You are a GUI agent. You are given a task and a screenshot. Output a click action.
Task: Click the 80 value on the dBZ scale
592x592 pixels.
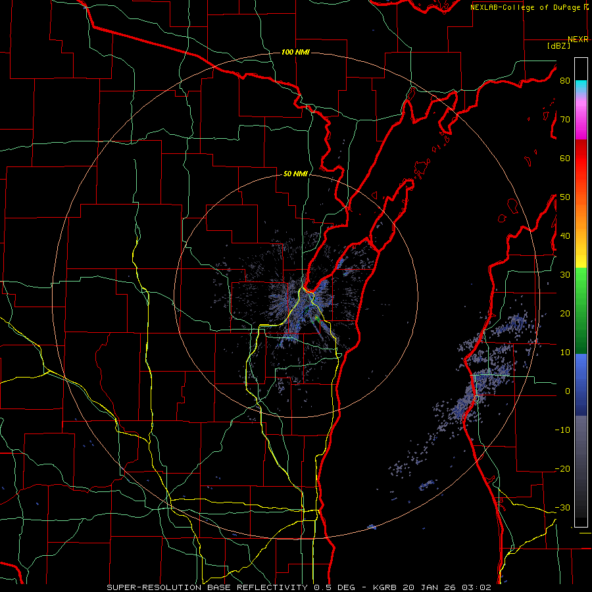coord(565,81)
